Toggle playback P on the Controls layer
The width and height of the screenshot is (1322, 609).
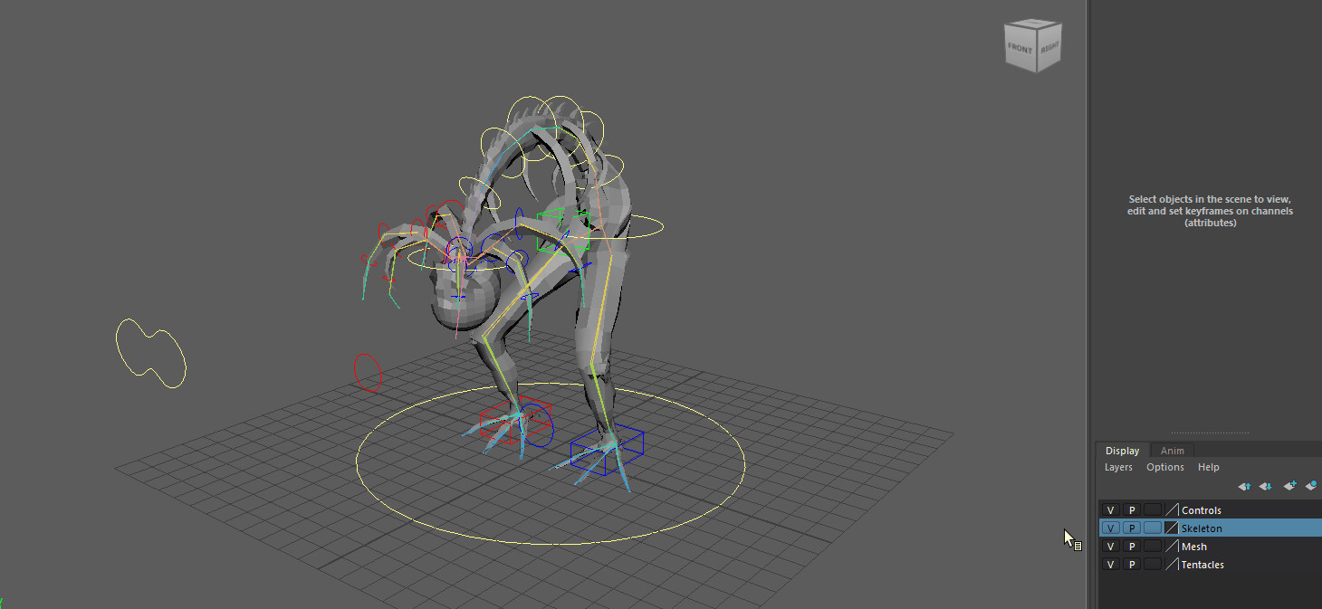click(x=1131, y=509)
